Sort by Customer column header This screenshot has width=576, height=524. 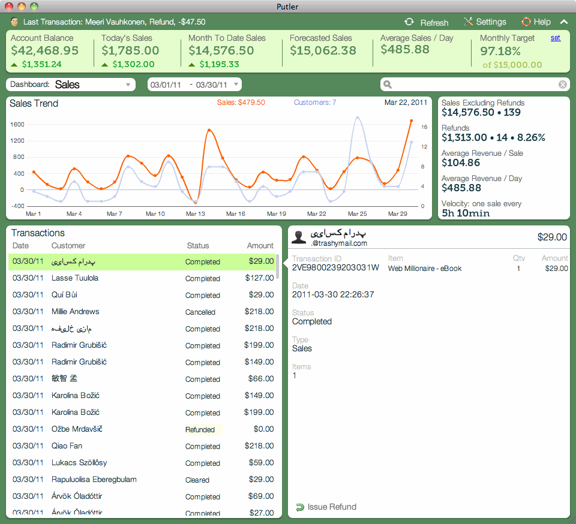coord(68,245)
